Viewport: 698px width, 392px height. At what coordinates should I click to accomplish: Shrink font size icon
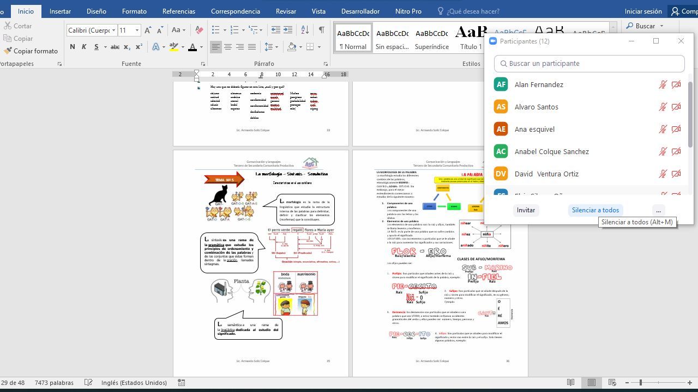tap(160, 30)
